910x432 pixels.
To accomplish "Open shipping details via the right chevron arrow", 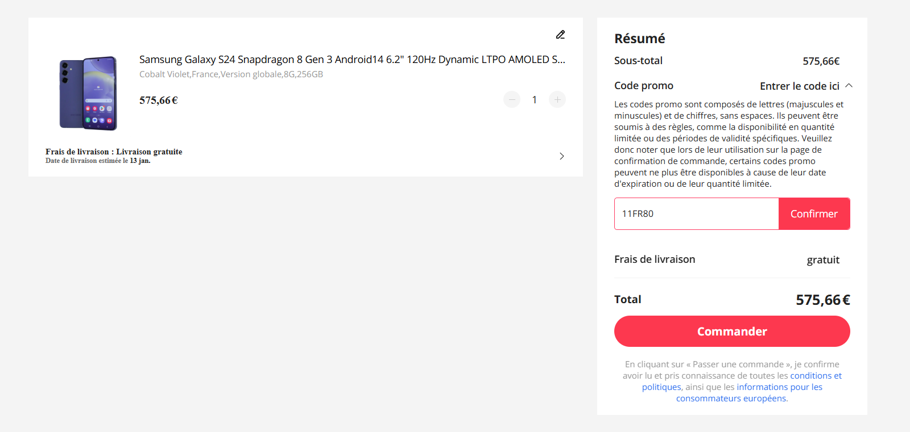I will [561, 156].
